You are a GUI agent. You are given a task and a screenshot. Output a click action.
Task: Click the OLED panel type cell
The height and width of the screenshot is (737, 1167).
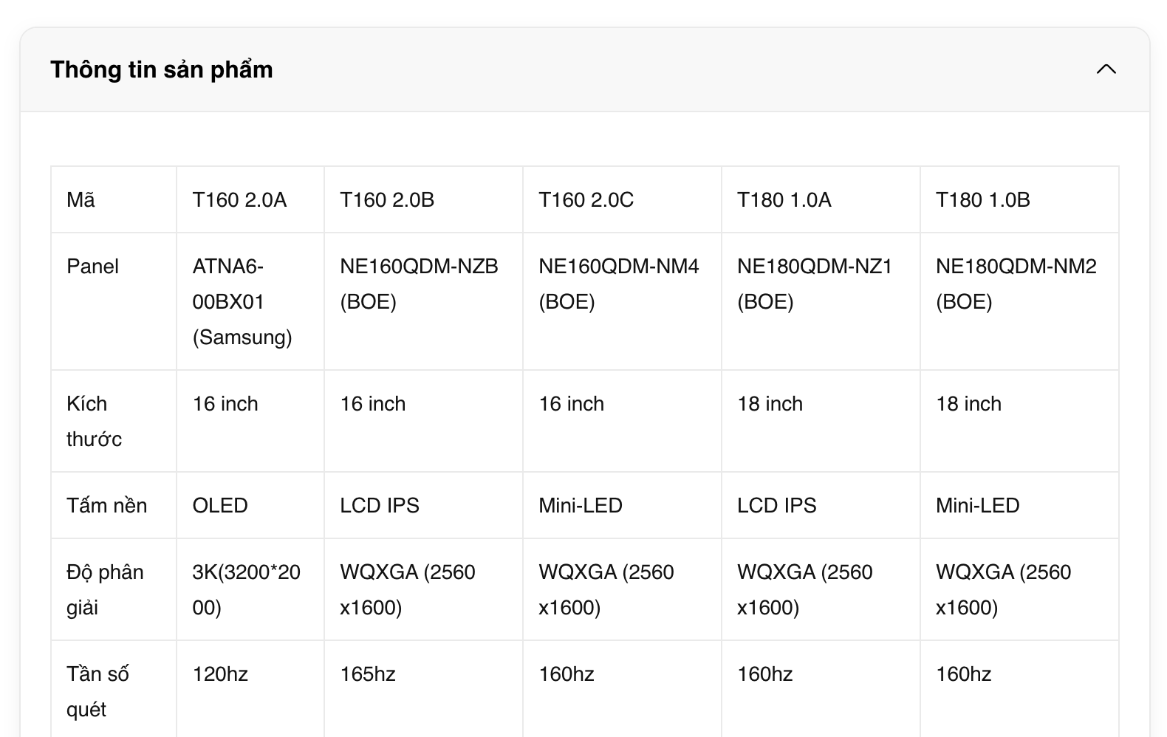click(220, 506)
